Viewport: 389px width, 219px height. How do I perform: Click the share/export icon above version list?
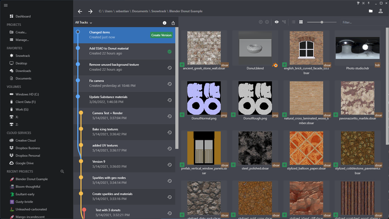[x=173, y=23]
